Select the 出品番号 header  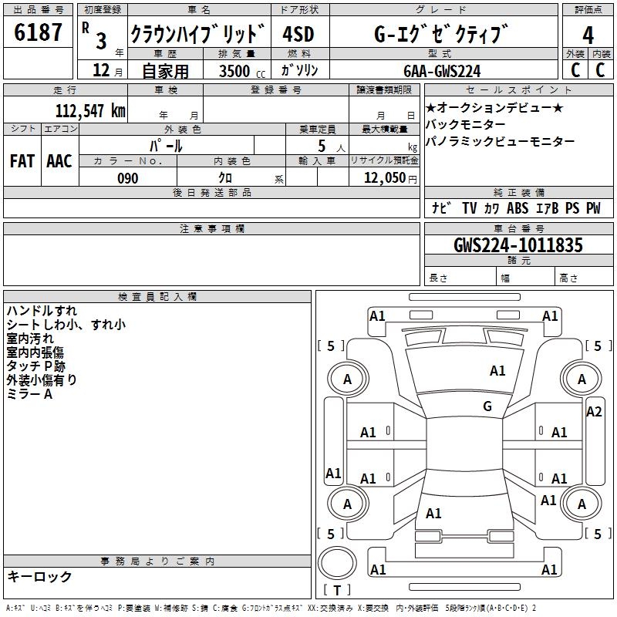click(x=38, y=10)
